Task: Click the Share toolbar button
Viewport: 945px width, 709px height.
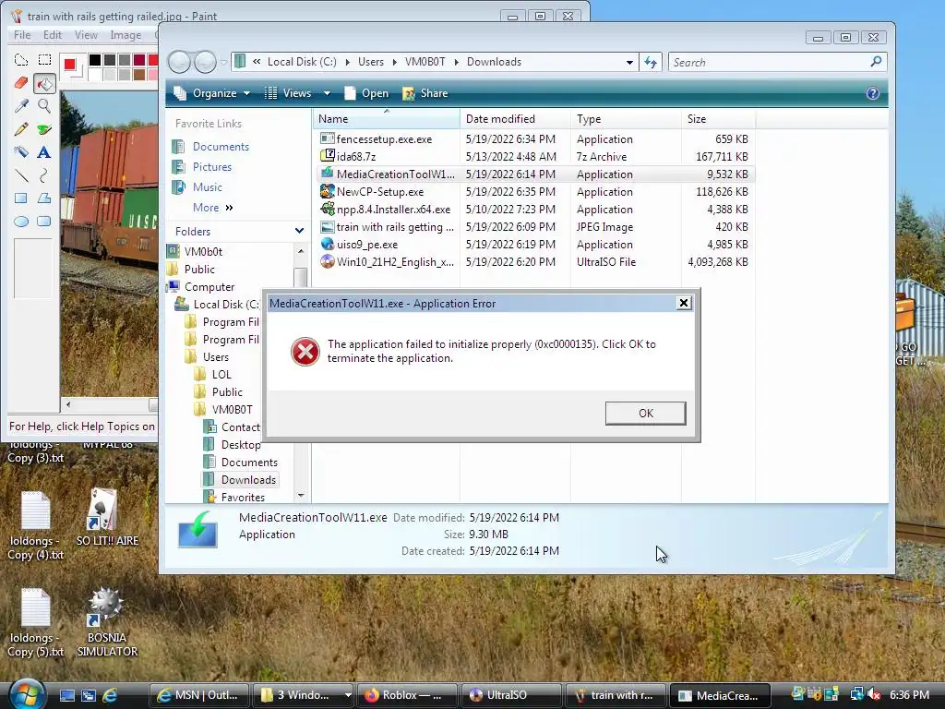Action: [x=425, y=93]
